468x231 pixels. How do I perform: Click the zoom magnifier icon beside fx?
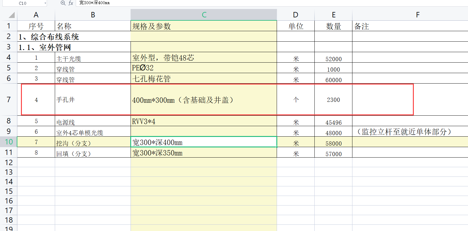coord(63,3)
